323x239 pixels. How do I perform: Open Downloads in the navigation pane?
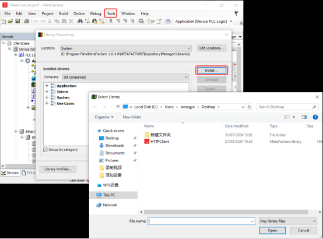114,146
